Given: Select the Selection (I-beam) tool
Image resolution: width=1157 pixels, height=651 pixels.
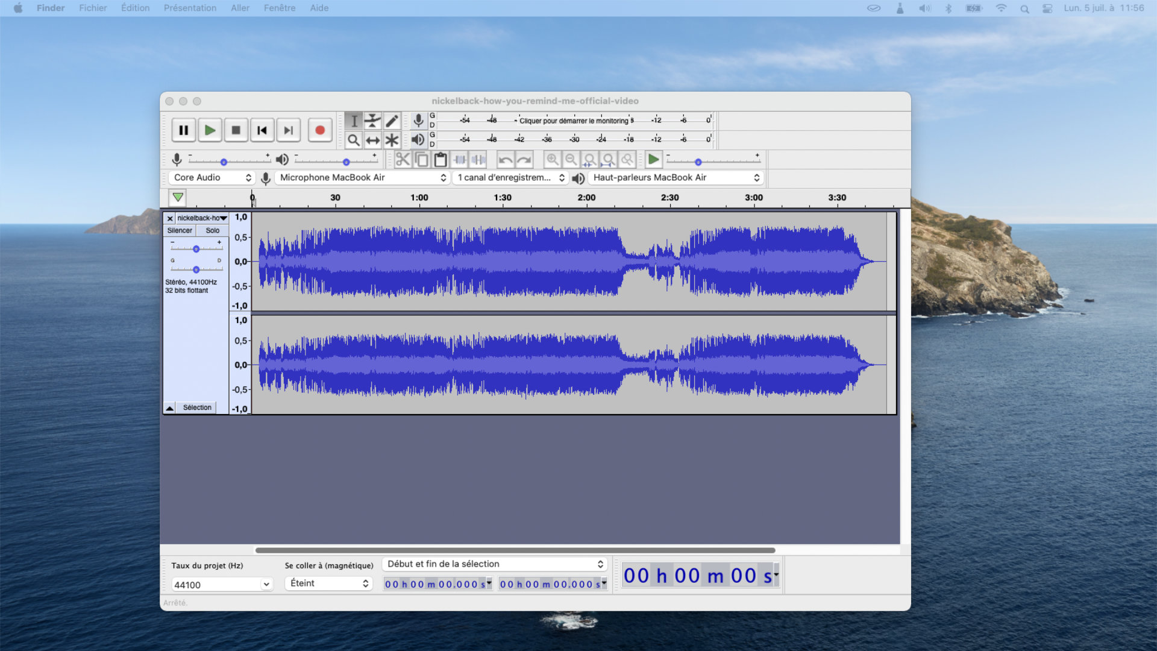Looking at the screenshot, I should tap(354, 121).
